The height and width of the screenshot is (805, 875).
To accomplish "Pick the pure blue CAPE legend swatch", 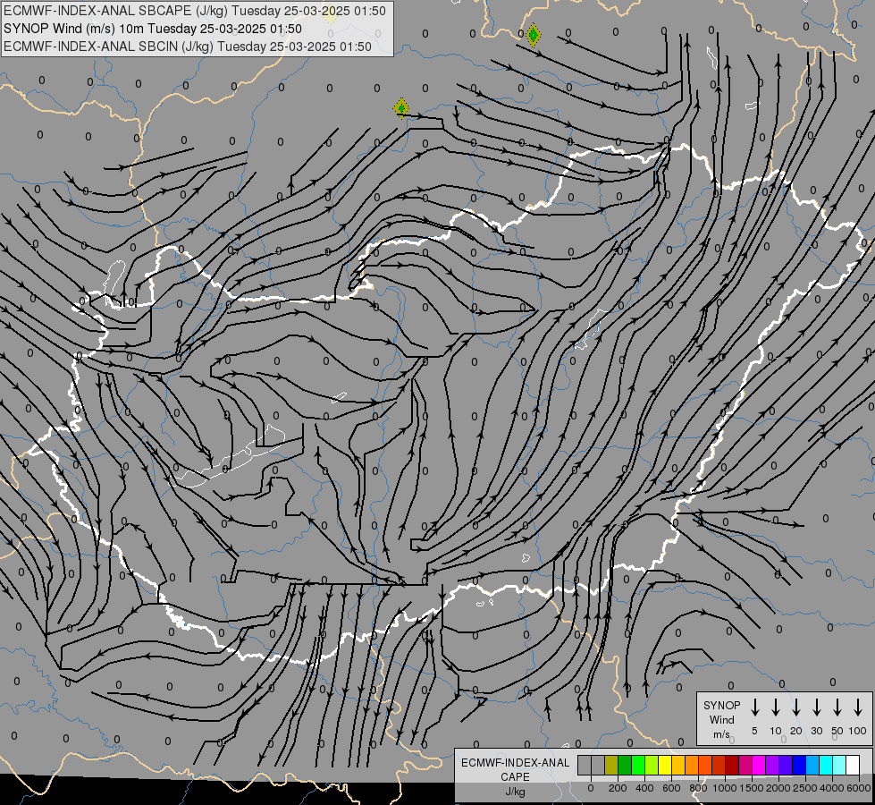I will coord(798,765).
